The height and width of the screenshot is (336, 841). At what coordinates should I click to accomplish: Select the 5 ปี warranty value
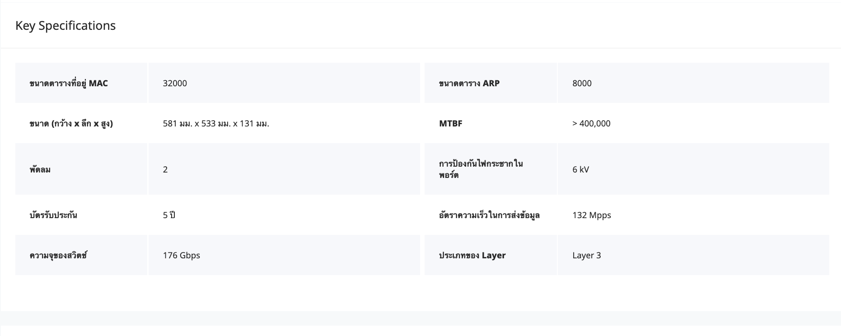[169, 215]
